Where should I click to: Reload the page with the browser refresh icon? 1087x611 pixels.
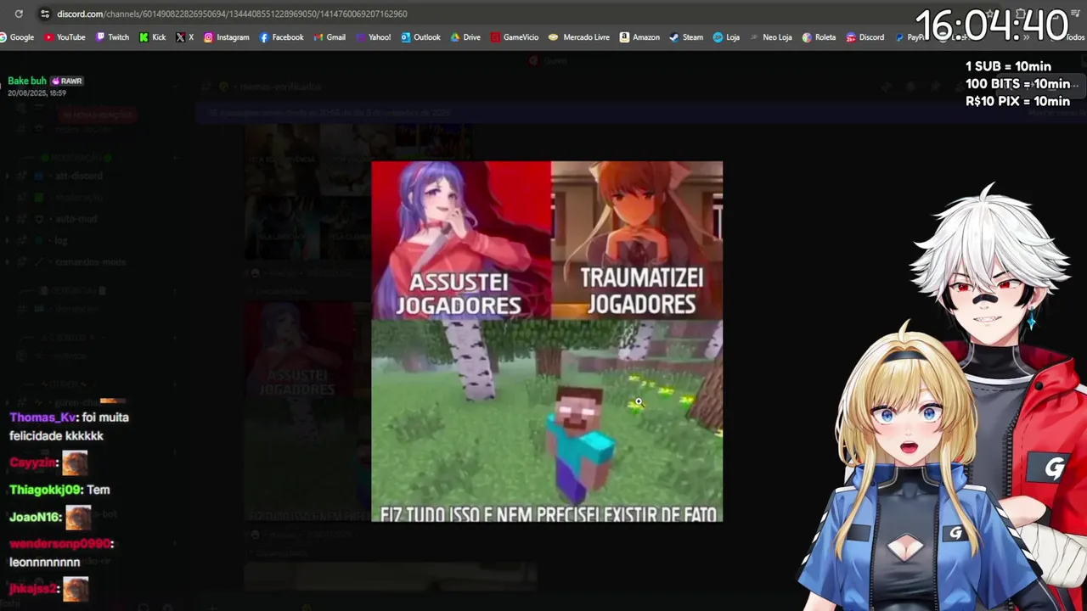pos(19,14)
